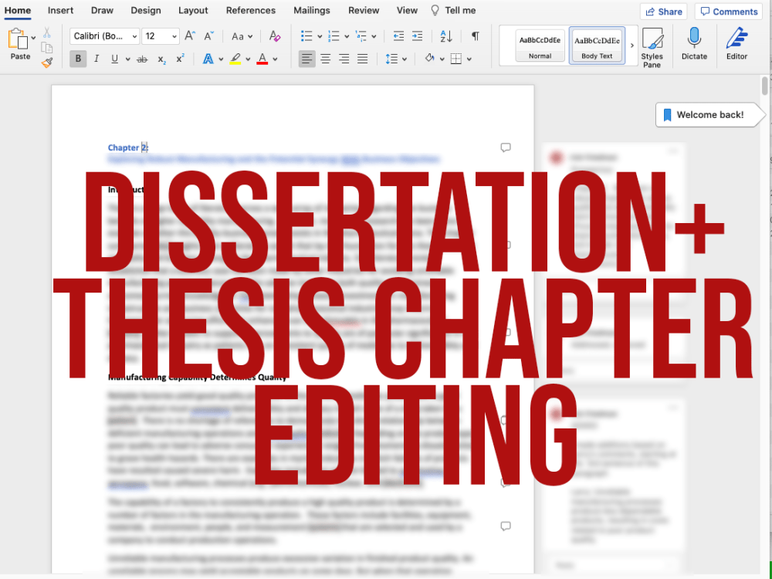Click the Share button
Image resolution: width=772 pixels, height=579 pixels.
click(x=663, y=12)
